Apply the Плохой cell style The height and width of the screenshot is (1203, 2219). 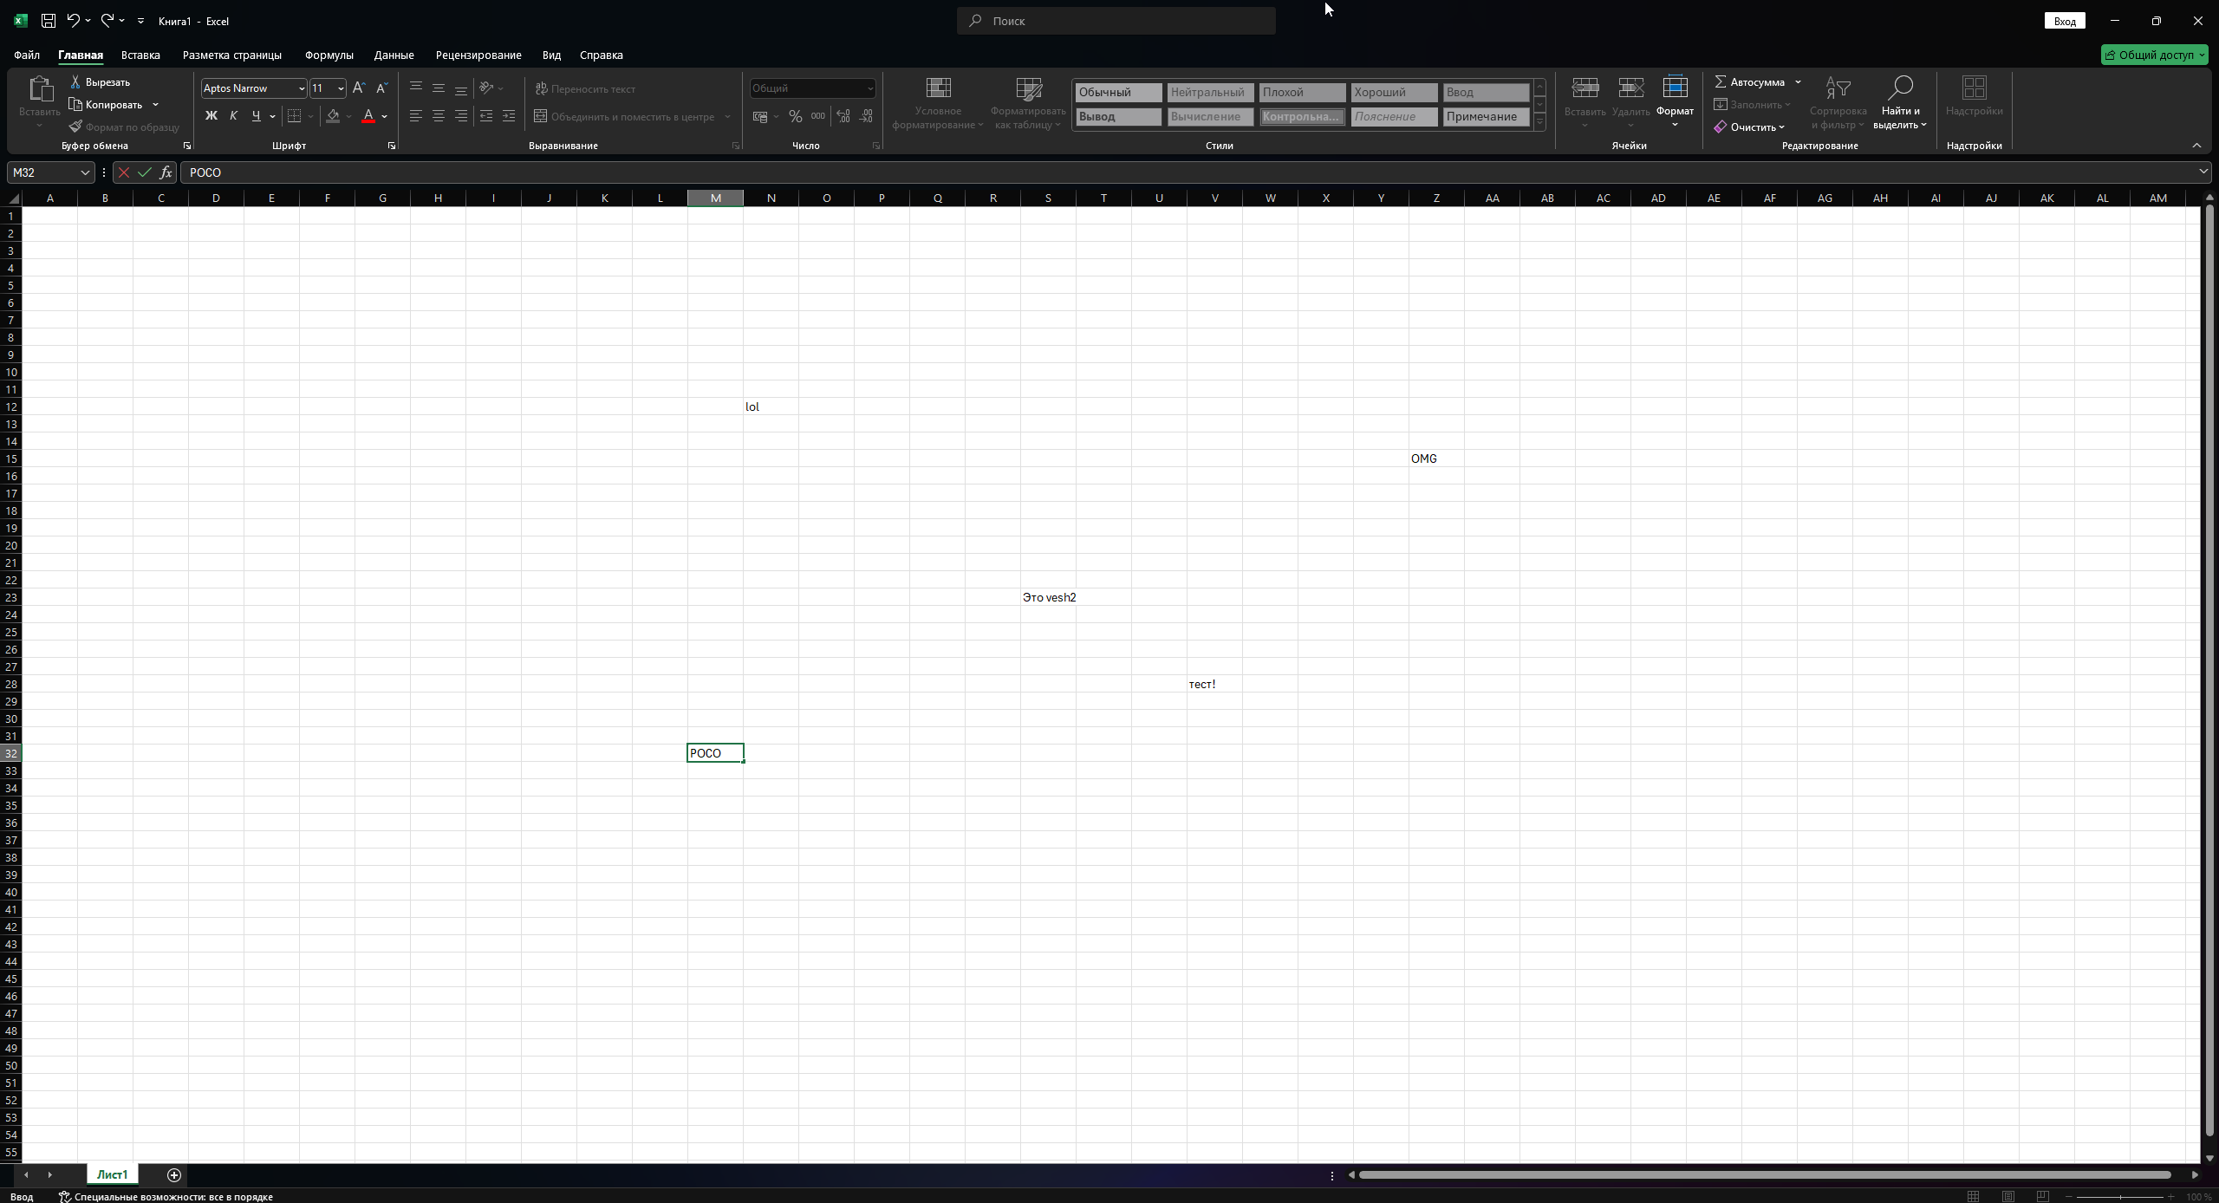[x=1302, y=92]
